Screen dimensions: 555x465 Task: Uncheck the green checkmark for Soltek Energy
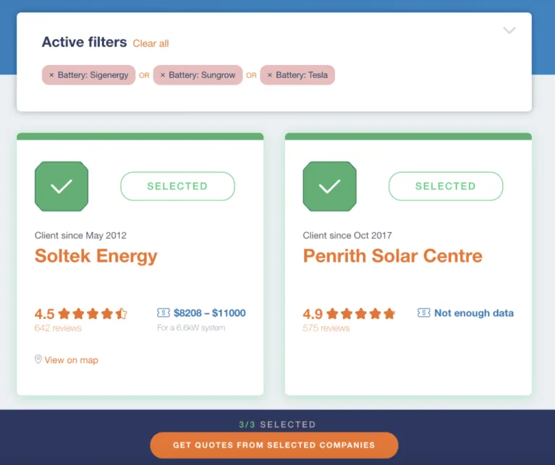(62, 187)
